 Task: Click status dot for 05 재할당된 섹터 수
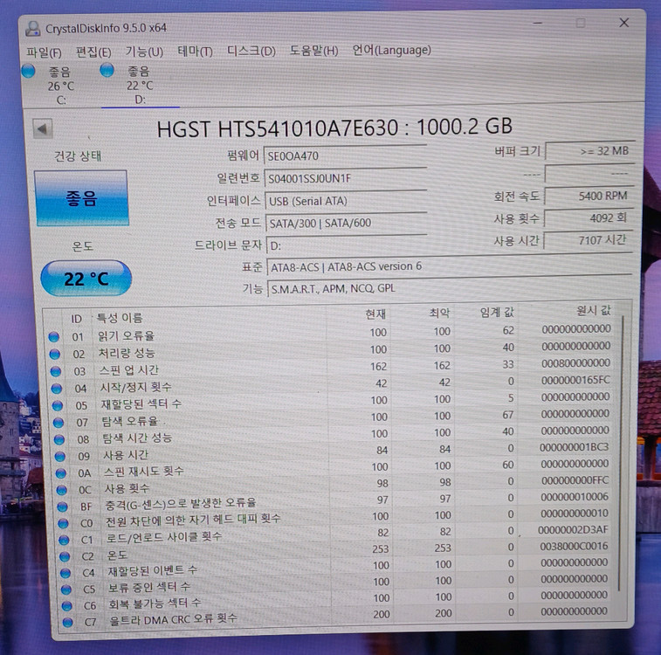point(58,405)
